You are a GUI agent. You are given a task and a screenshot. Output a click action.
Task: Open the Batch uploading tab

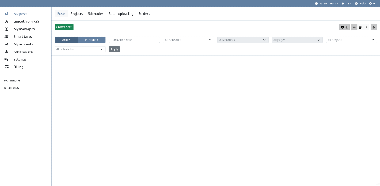[x=121, y=14]
